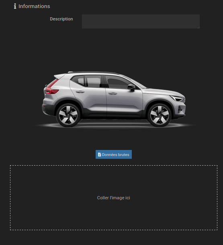The width and height of the screenshot is (223, 245).
Task: Click the car's rear door handle
Action: coord(80,92)
